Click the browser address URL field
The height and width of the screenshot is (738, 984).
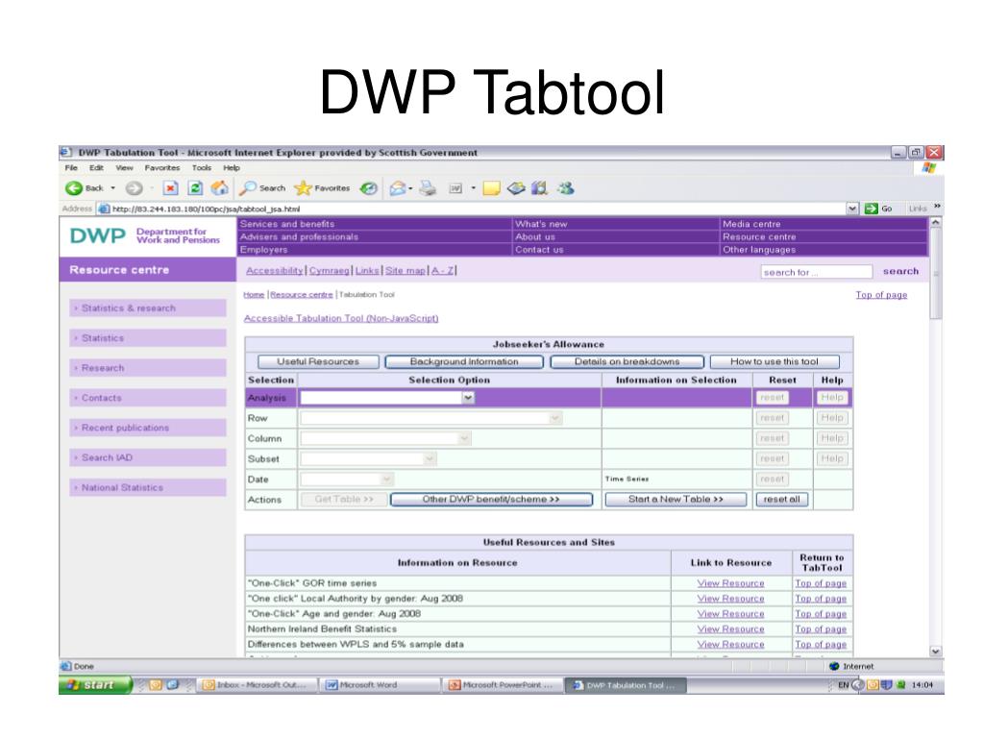click(477, 209)
